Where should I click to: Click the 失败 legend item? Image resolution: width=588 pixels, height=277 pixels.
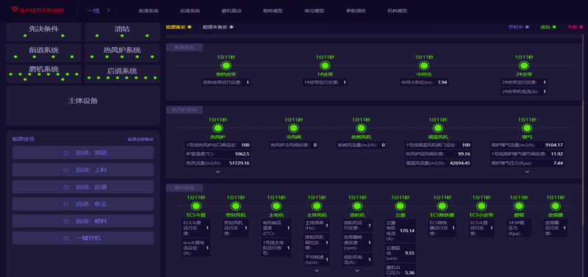pyautogui.click(x=576, y=27)
